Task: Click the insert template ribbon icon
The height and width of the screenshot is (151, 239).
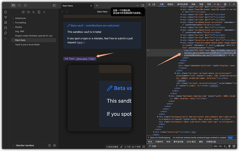Action: pos(6,33)
